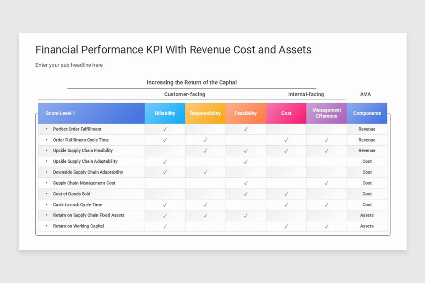This screenshot has width=425, height=283.
Task: Select the Feasibility checkmark on Return on Supply Chain Fixed Assets
Action: [x=246, y=215]
